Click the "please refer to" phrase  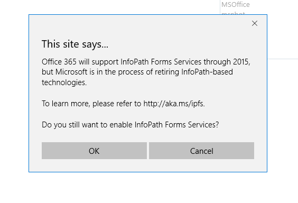[117, 104]
